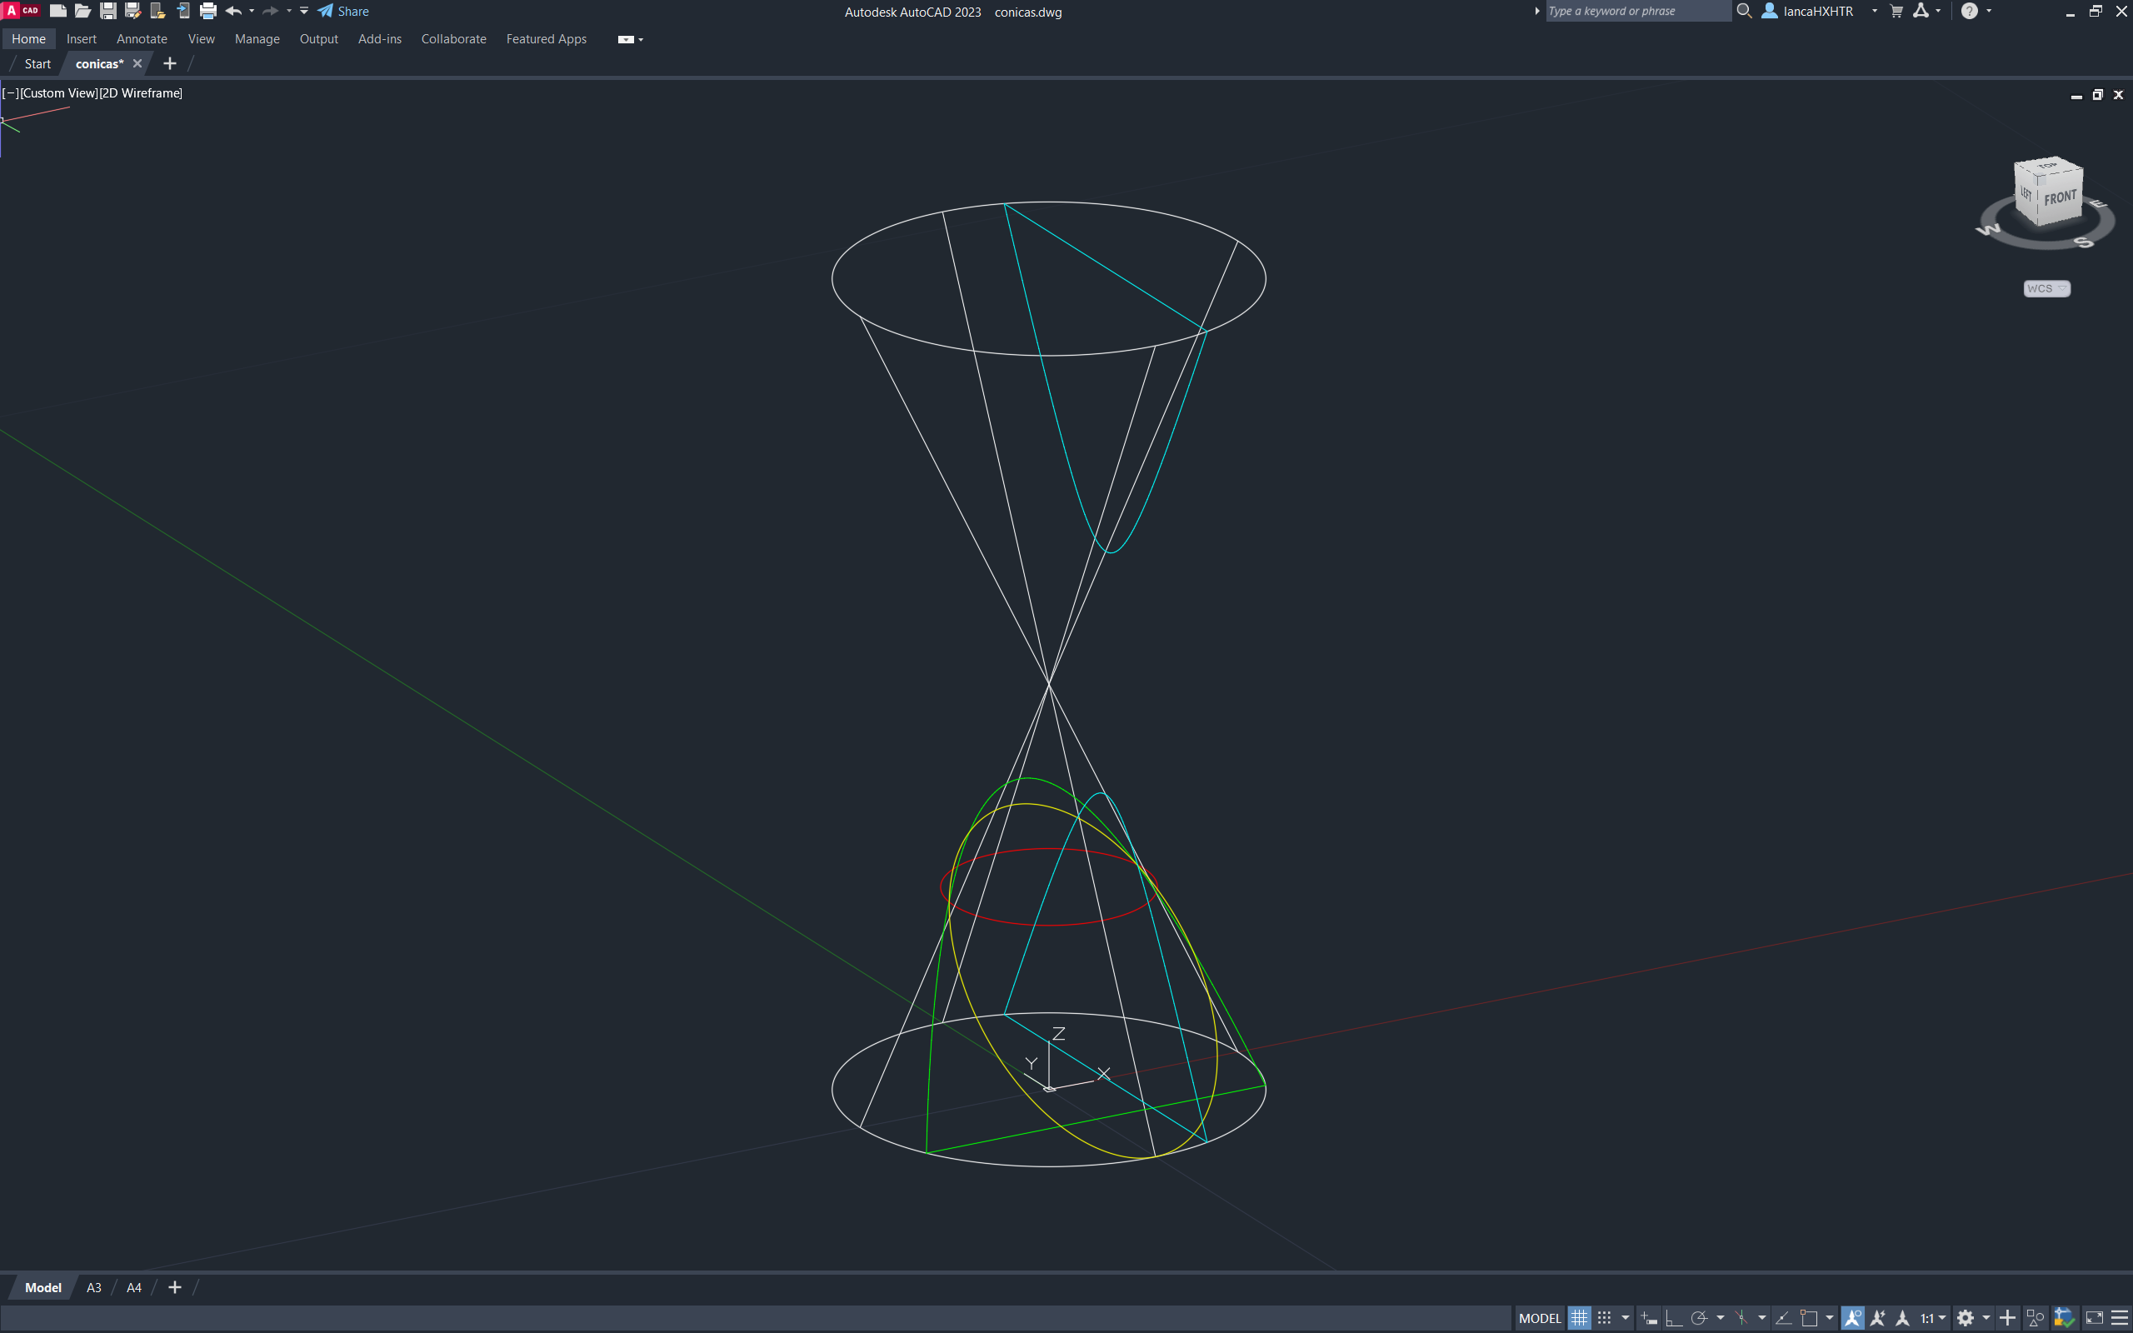
Task: Click the Isolate Objects icon in status bar
Action: (x=2036, y=1318)
